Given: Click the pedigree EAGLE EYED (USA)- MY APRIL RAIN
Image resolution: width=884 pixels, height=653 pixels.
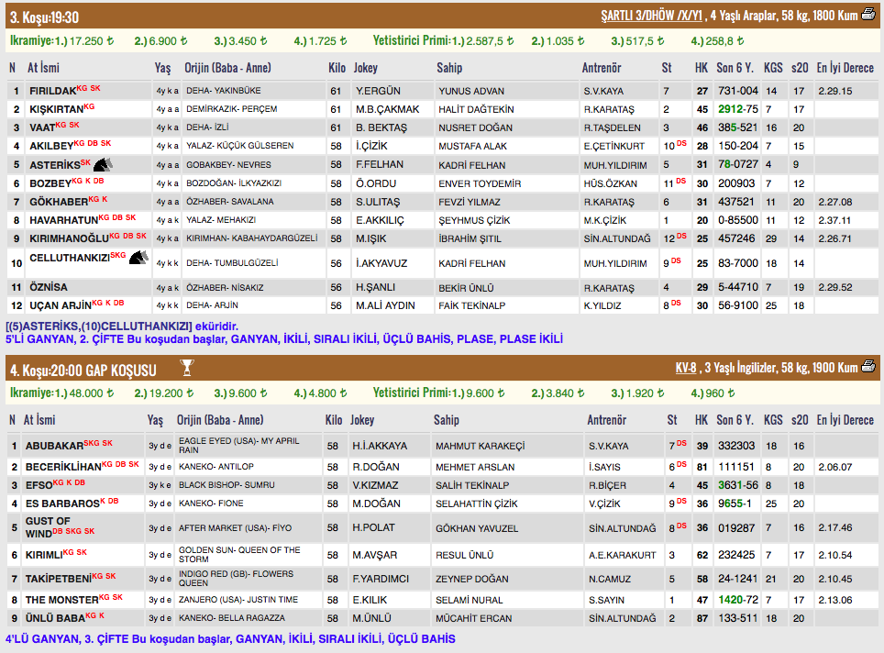Looking at the screenshot, I should 238,446.
